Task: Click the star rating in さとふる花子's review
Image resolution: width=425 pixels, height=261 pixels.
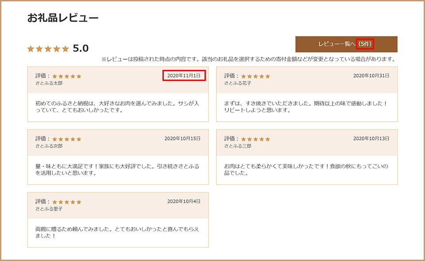Action: (255, 77)
